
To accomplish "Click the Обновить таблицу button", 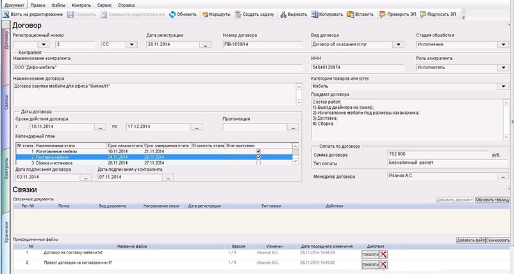I will [x=492, y=200].
